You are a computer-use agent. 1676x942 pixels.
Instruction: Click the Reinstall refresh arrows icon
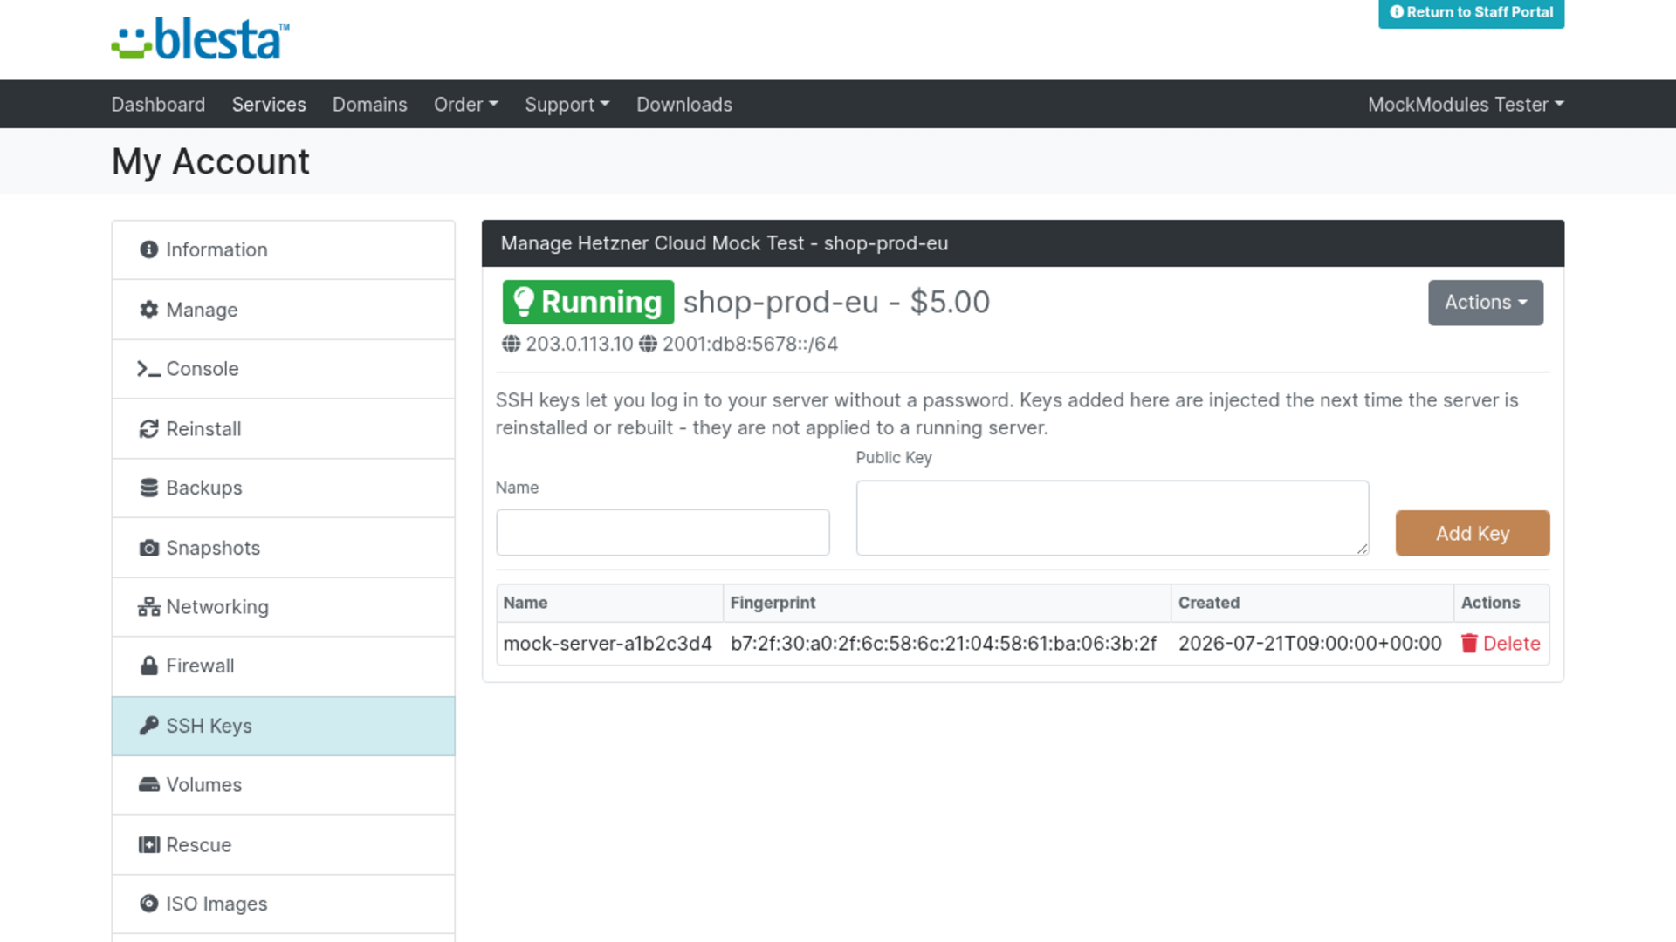149,429
